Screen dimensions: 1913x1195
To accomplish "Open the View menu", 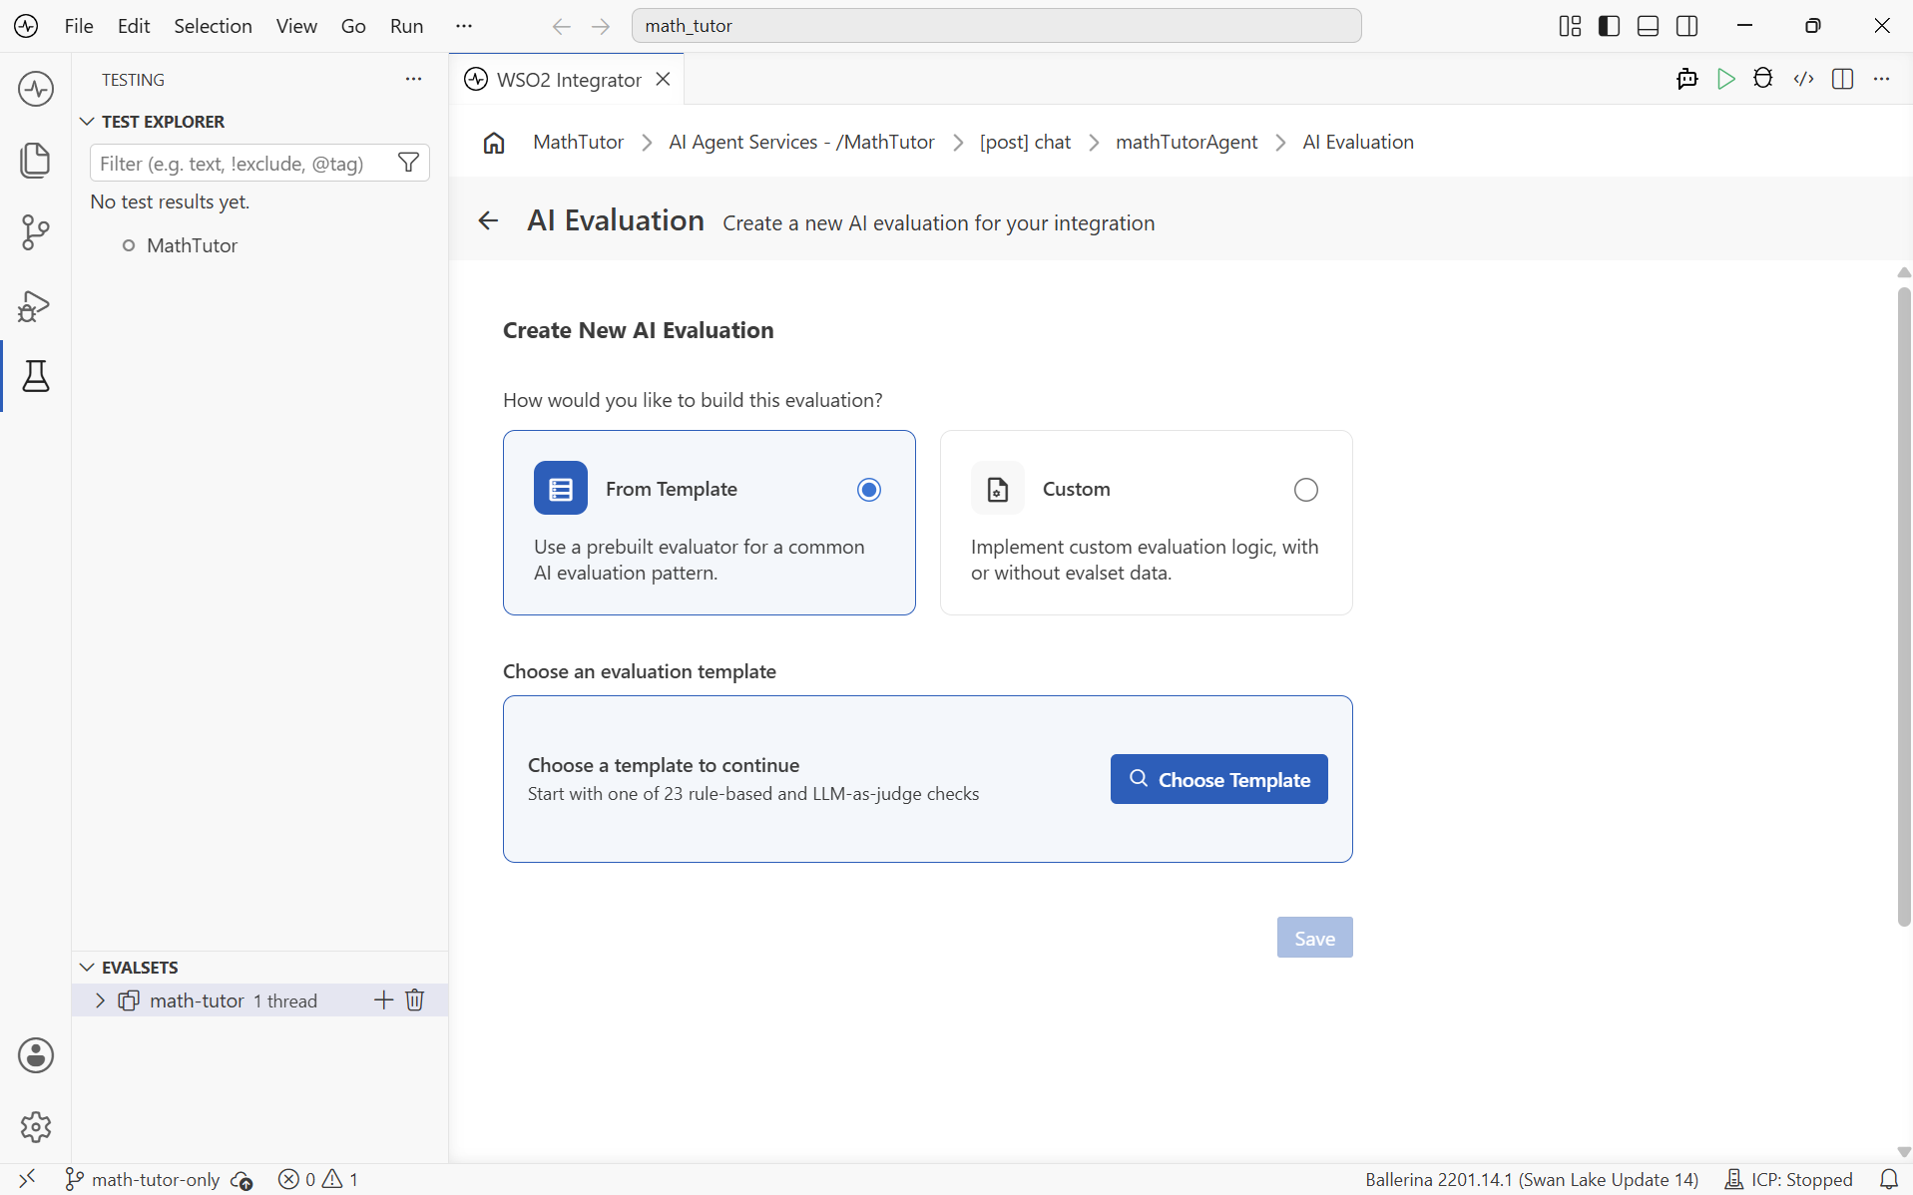I will (296, 26).
